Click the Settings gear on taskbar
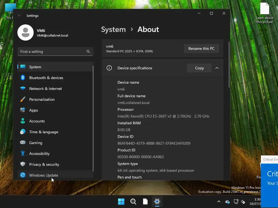 tap(157, 201)
